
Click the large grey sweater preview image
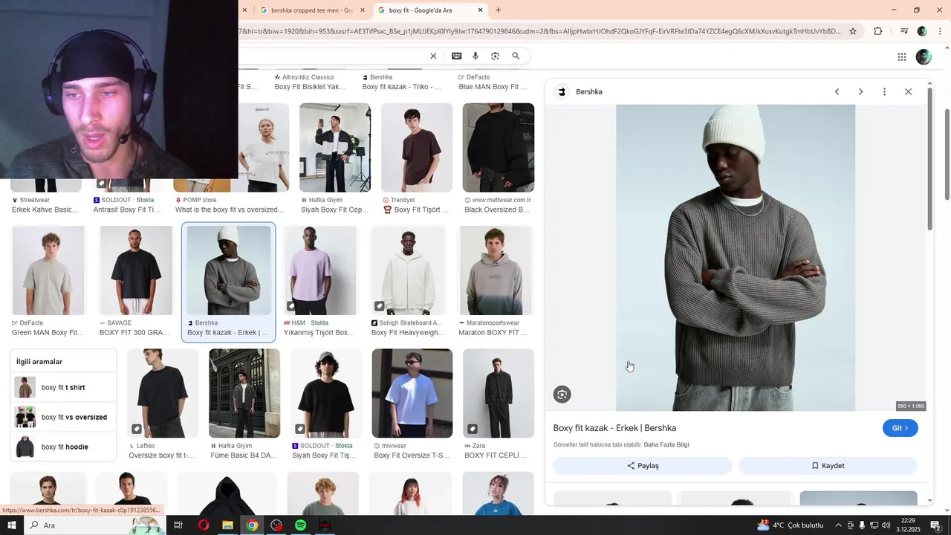(x=736, y=258)
